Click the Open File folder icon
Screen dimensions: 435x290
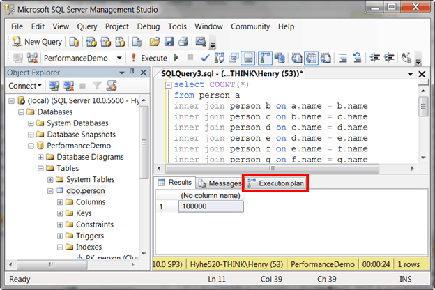[155, 42]
